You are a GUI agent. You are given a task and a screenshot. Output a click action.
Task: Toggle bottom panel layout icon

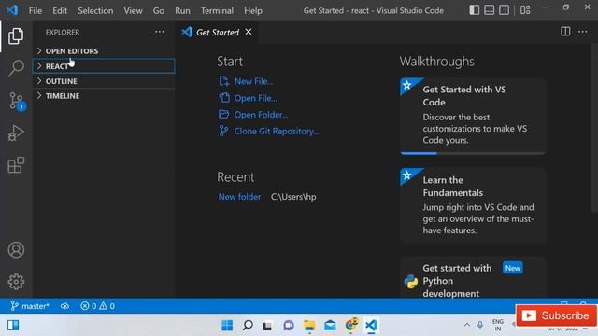coord(489,10)
